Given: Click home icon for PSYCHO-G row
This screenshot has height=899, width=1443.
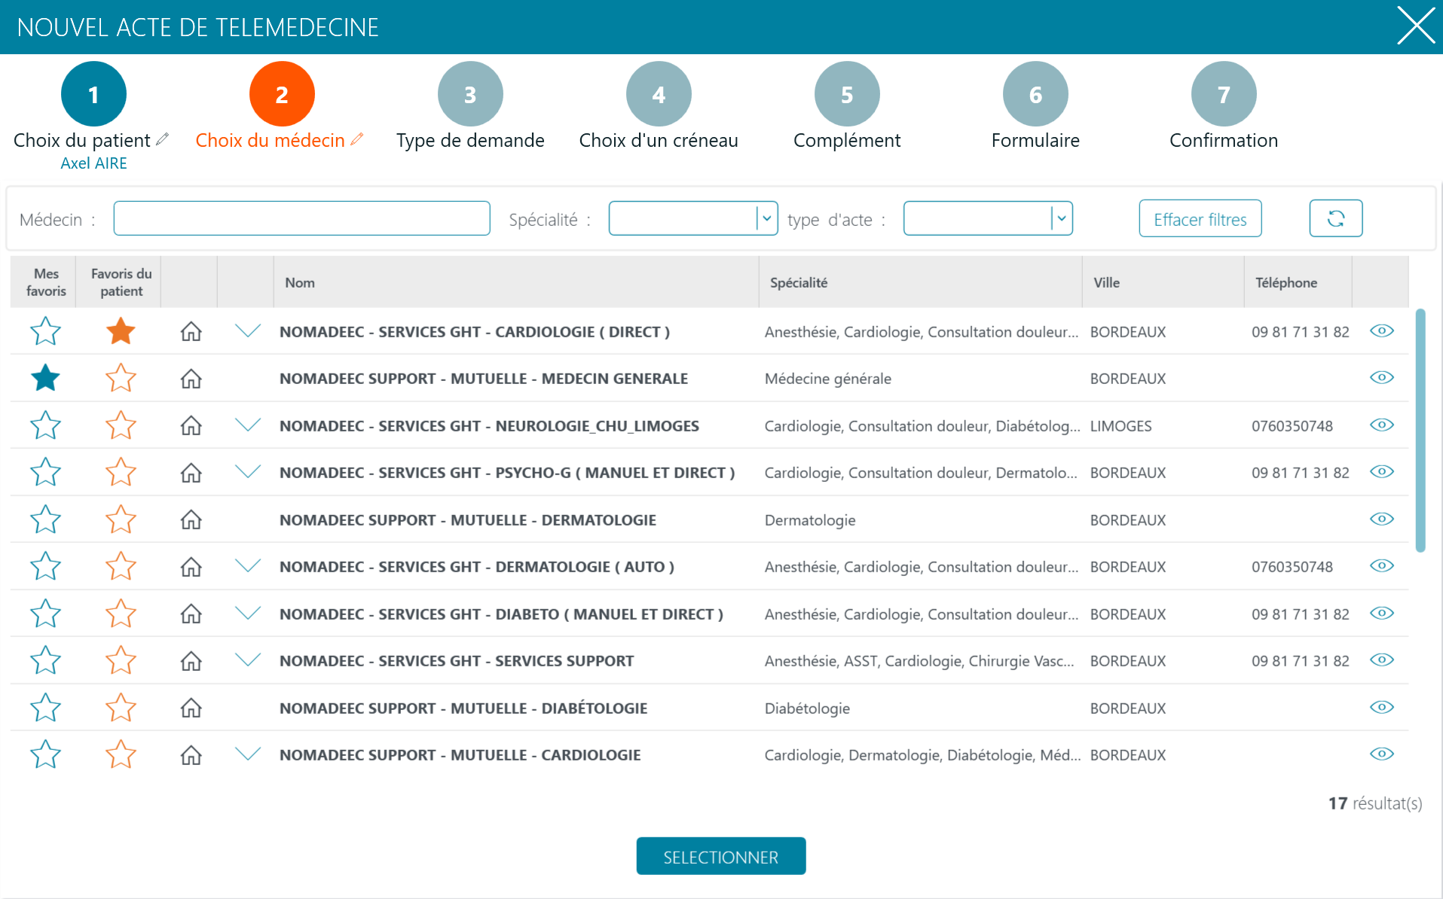Looking at the screenshot, I should 191,473.
